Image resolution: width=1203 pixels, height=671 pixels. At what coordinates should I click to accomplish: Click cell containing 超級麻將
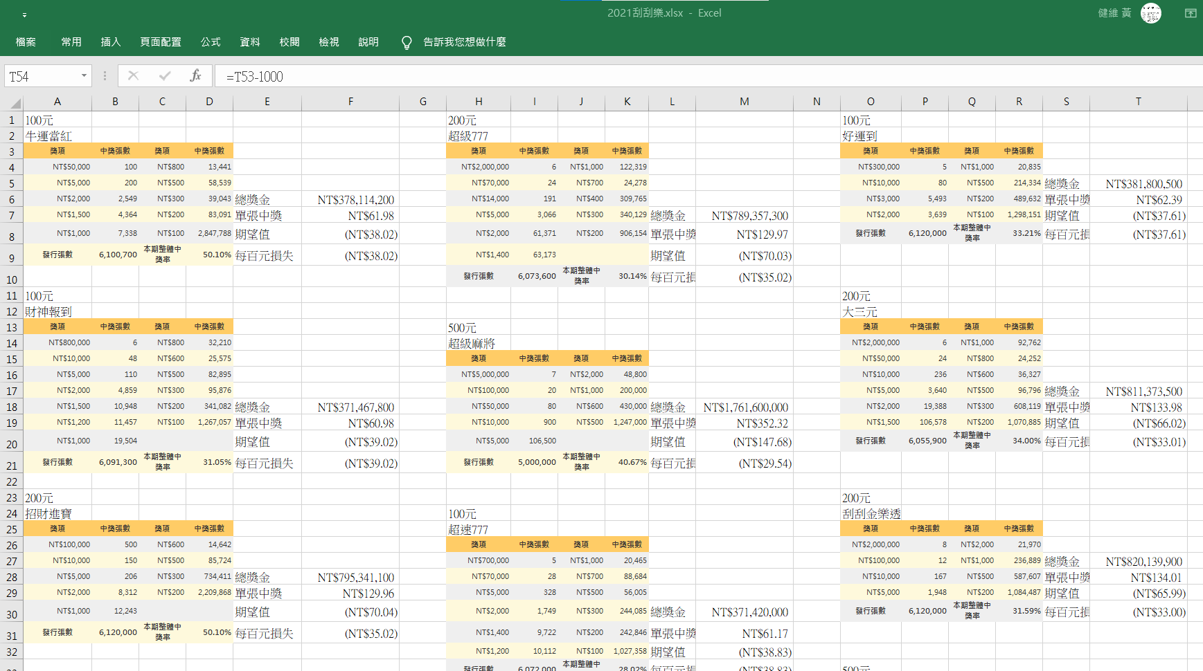(479, 343)
